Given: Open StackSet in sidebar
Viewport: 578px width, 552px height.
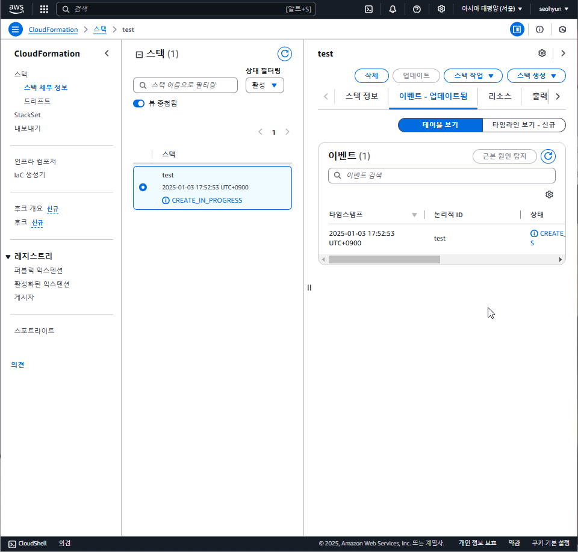Looking at the screenshot, I should point(27,115).
